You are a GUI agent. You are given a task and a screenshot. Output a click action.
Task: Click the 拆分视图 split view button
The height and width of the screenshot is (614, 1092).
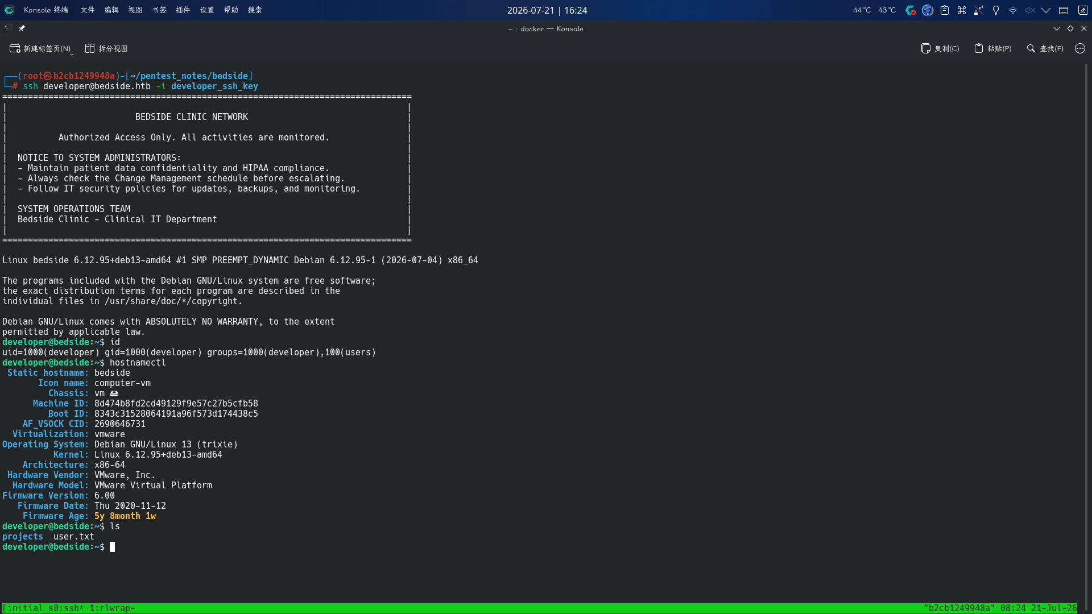106,49
